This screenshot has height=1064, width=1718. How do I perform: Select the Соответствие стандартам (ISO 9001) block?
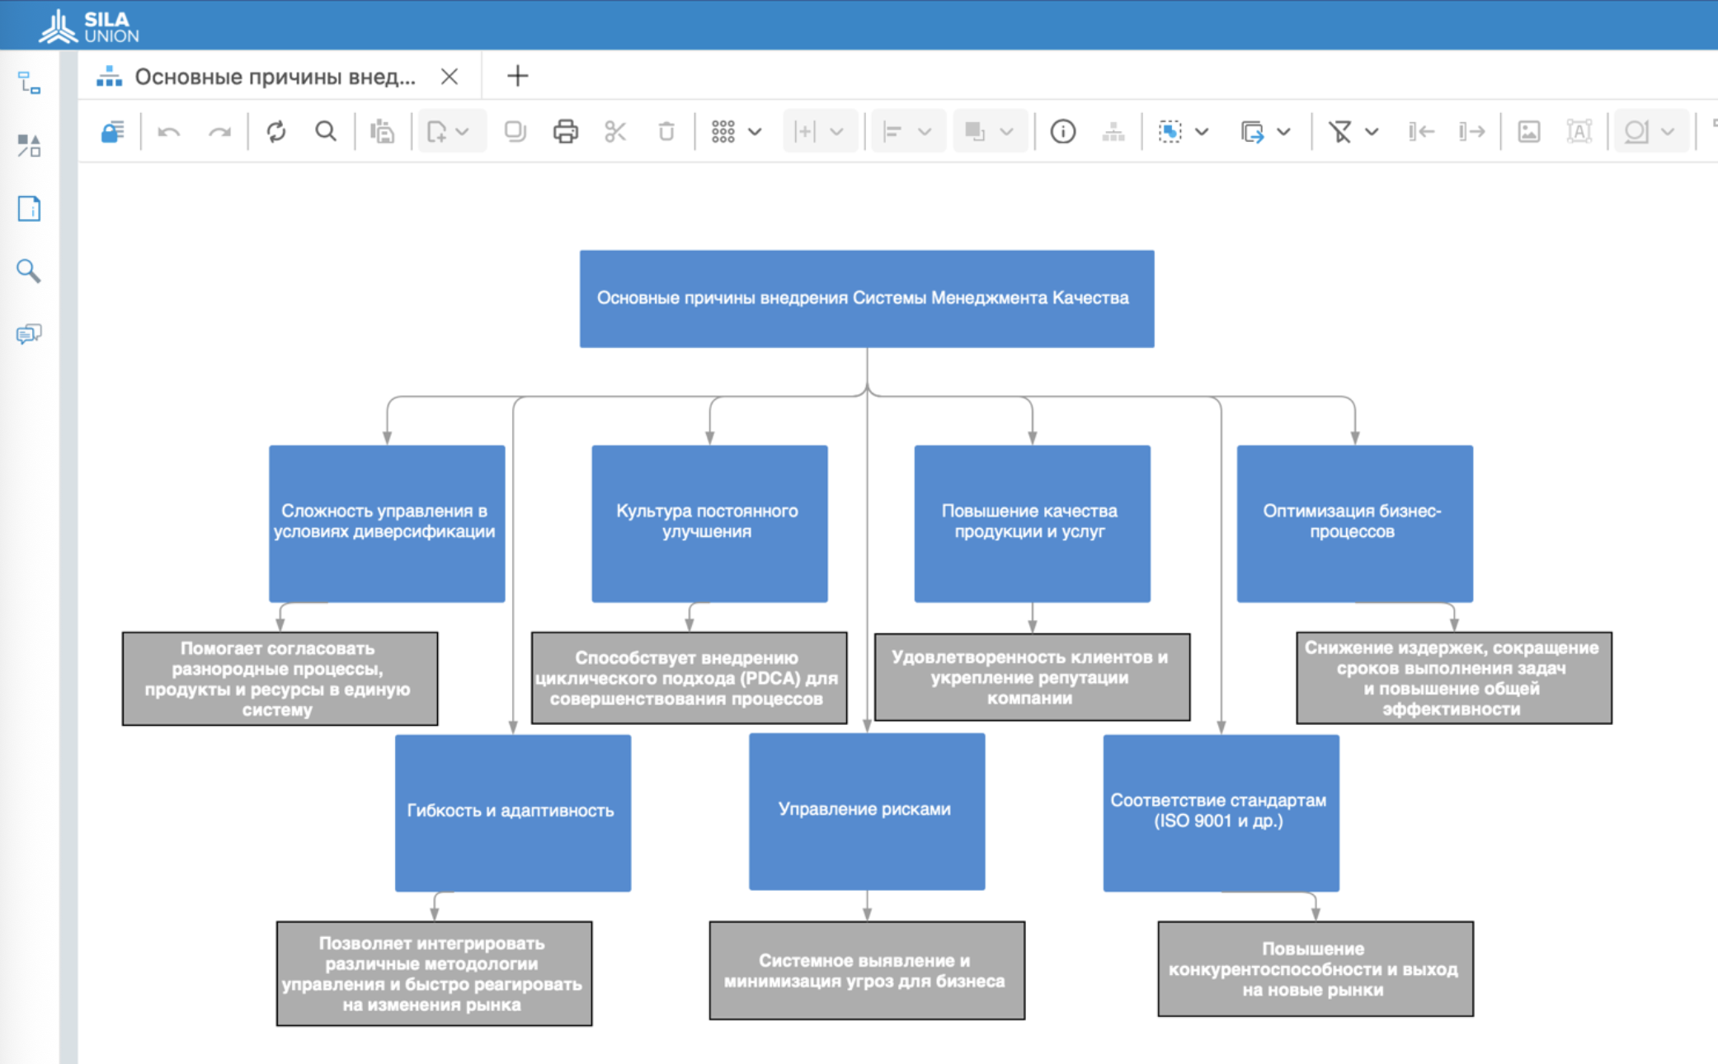[x=1221, y=813]
